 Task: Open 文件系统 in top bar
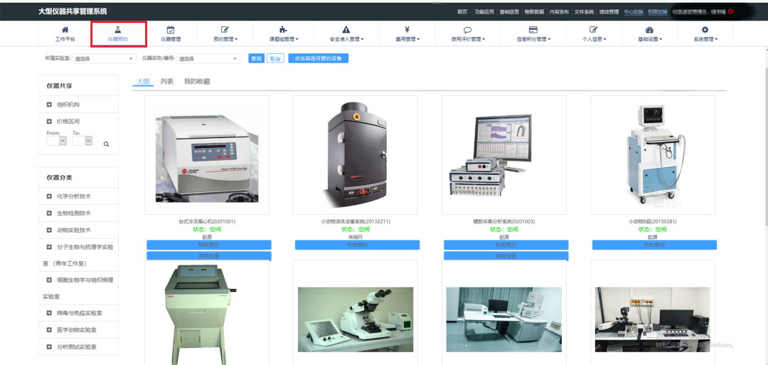584,12
